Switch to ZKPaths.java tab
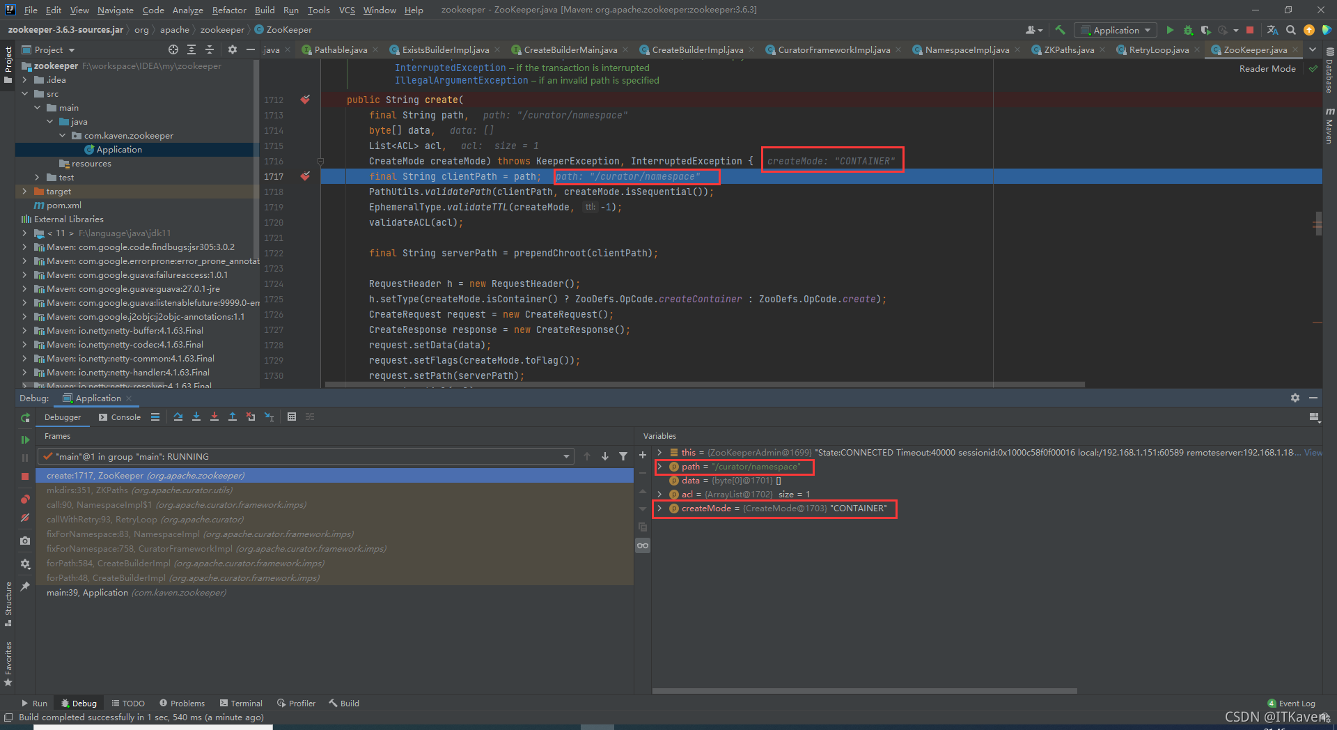Viewport: 1337px width, 730px height. click(1068, 49)
